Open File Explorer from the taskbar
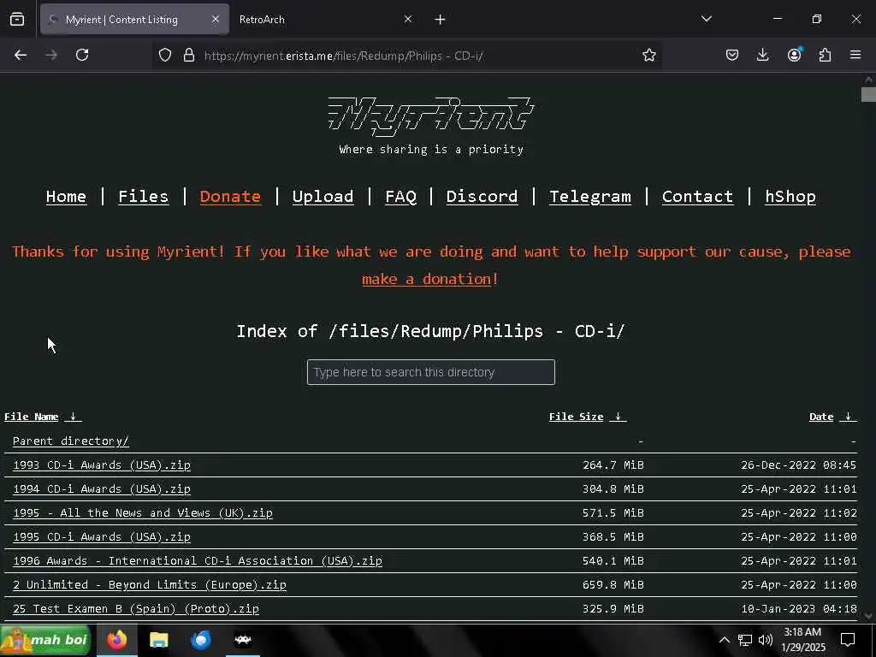Image resolution: width=876 pixels, height=657 pixels. (158, 640)
